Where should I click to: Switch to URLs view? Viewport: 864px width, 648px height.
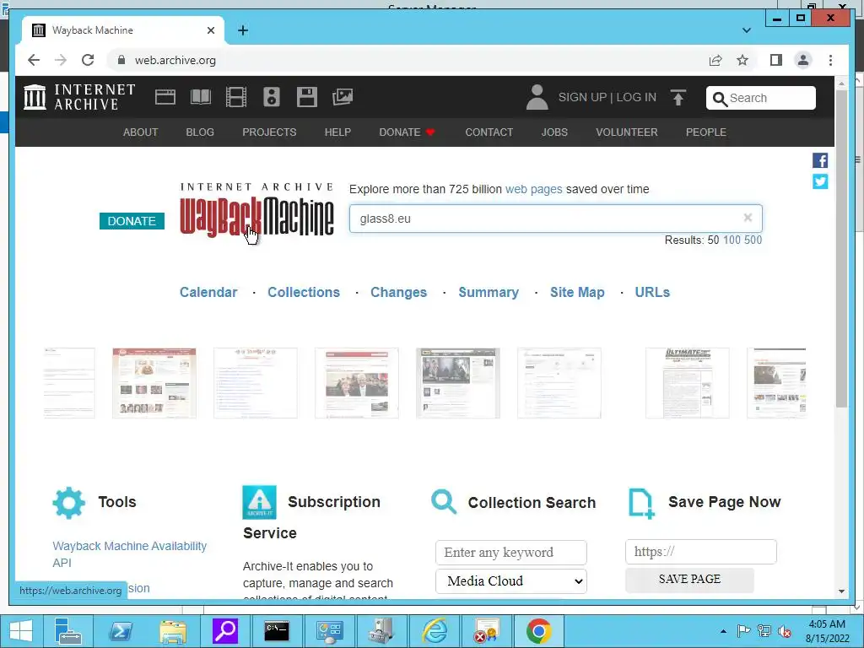click(x=652, y=292)
